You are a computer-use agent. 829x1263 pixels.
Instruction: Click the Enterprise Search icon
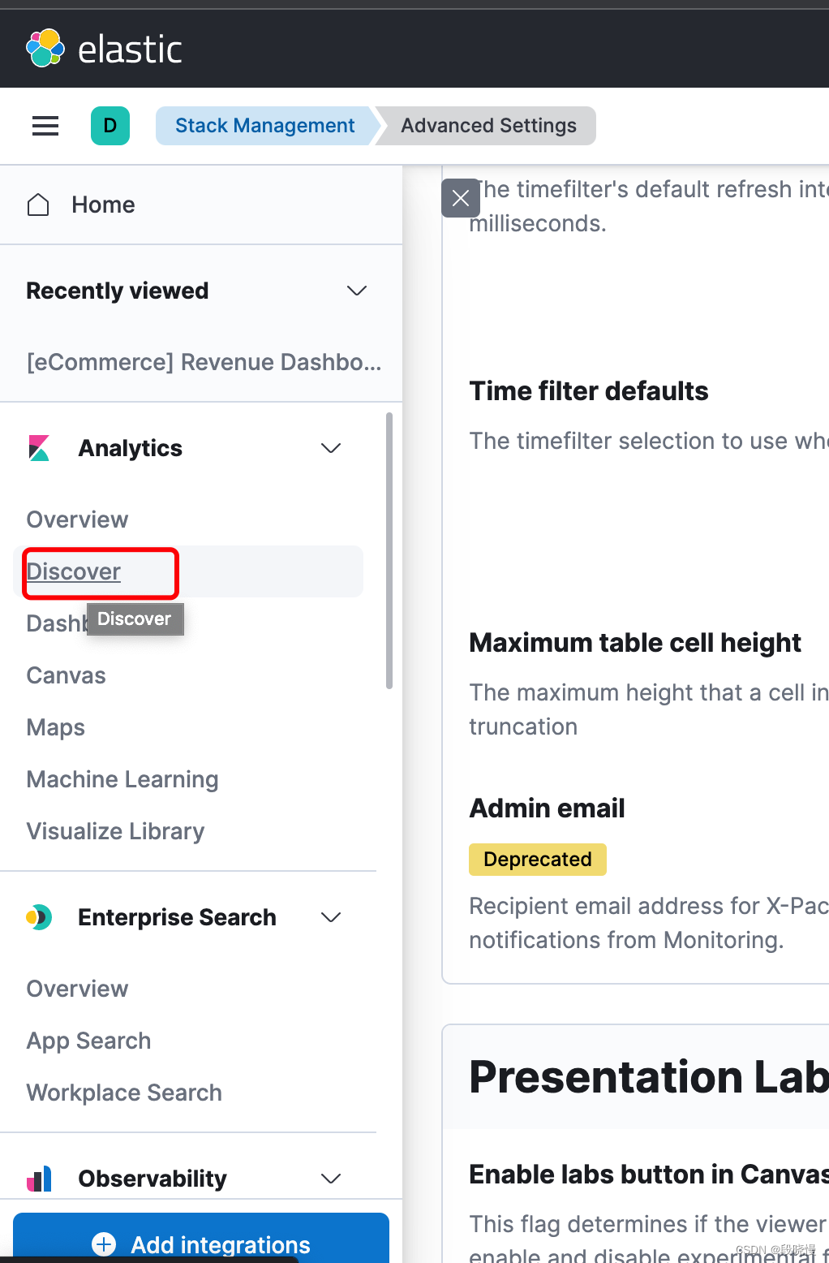tap(39, 917)
